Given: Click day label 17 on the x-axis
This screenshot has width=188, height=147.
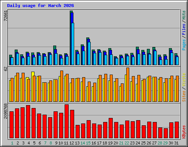Looking at the screenshot, I should 99,143.
